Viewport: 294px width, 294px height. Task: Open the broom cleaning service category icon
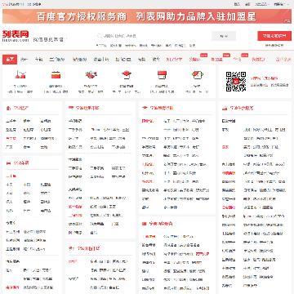click(x=20, y=74)
